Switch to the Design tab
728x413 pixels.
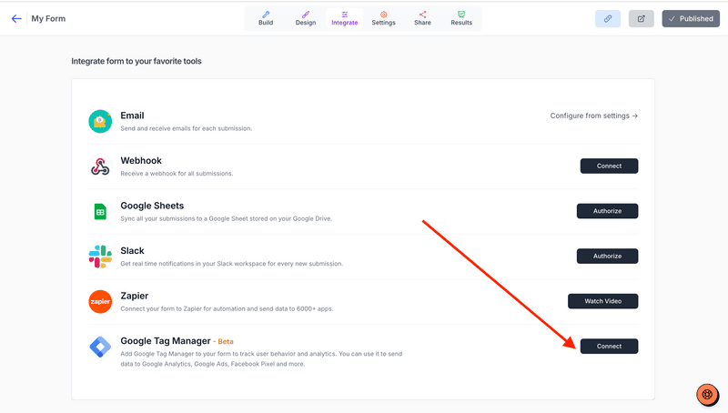tap(306, 18)
